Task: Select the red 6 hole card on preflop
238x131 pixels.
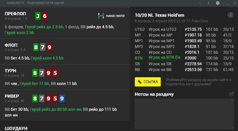Action: (x=45, y=16)
